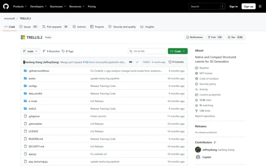Click the commit details ellipsis icon
266x166 pixels.
(x=131, y=62)
